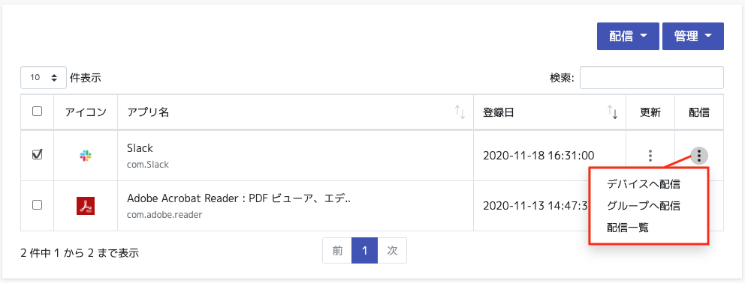
Task: Focus the 検索 search field
Action: (651, 77)
